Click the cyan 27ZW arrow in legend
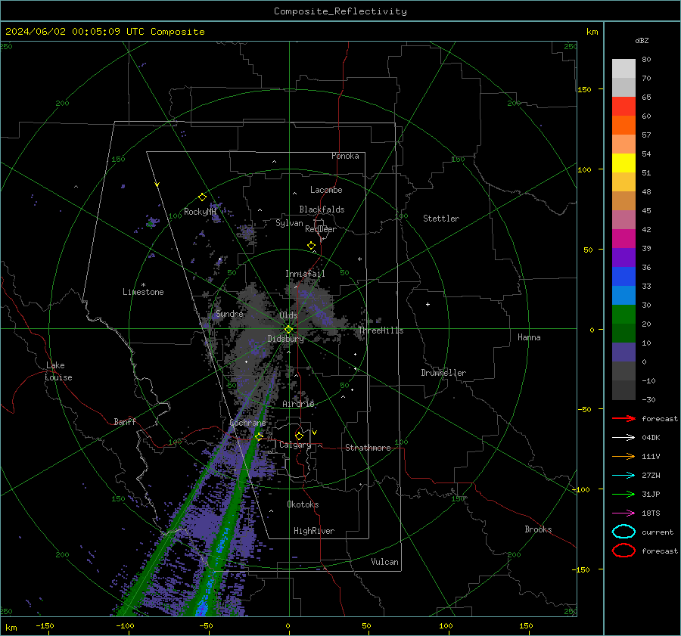This screenshot has height=636, width=681. 623,476
